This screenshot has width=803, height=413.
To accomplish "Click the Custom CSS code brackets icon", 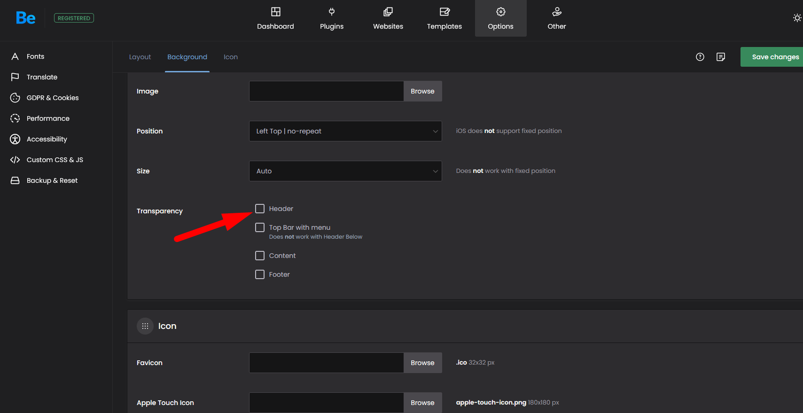I will click(x=15, y=160).
